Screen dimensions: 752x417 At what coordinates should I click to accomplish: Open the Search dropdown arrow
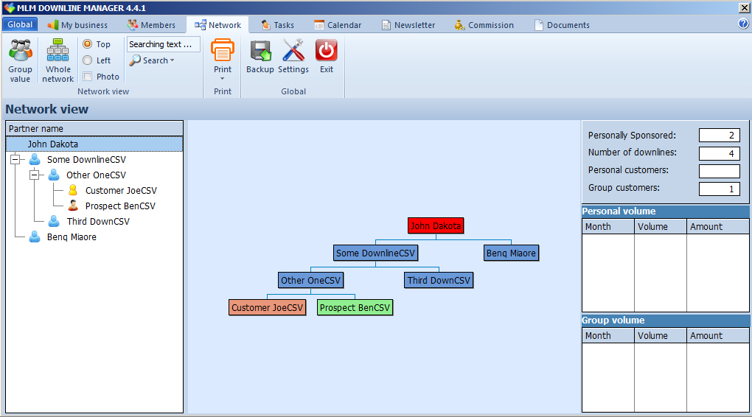173,60
